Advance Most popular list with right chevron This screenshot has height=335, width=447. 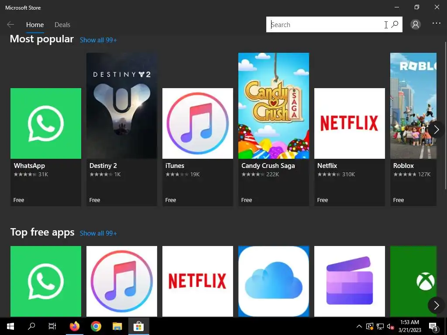(x=436, y=130)
